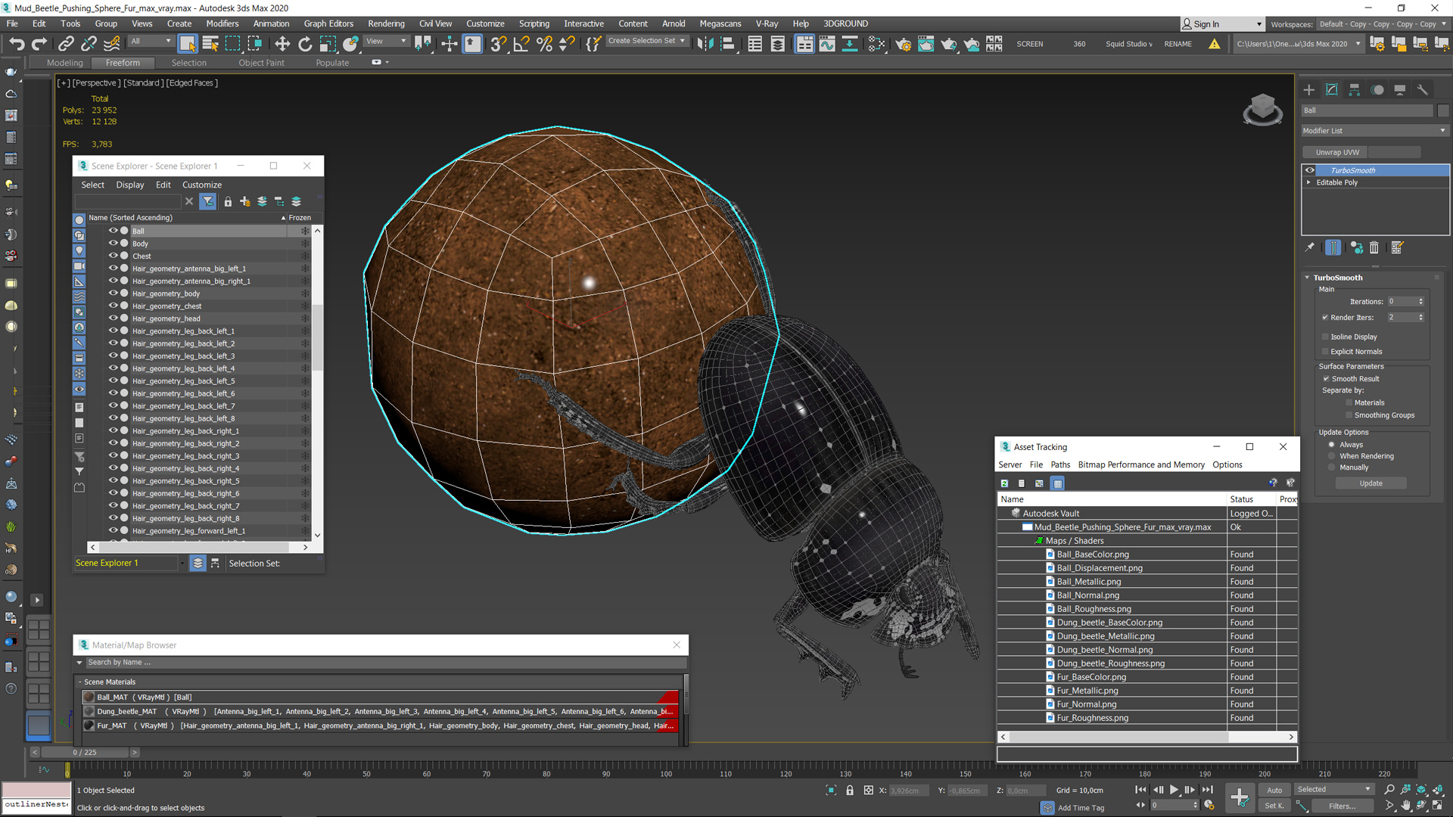Open the Rendering menu
The height and width of the screenshot is (817, 1453).
[386, 23]
